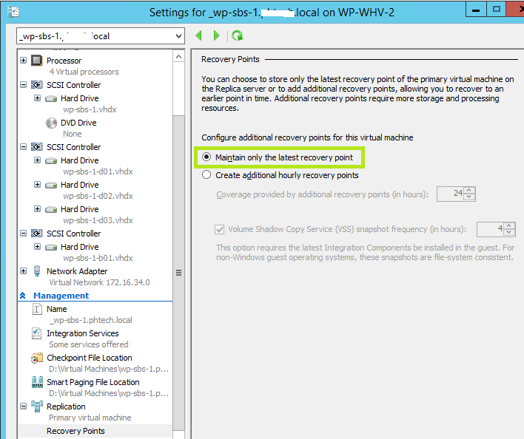
Task: Expand the Processor tree node
Action: [x=24, y=61]
